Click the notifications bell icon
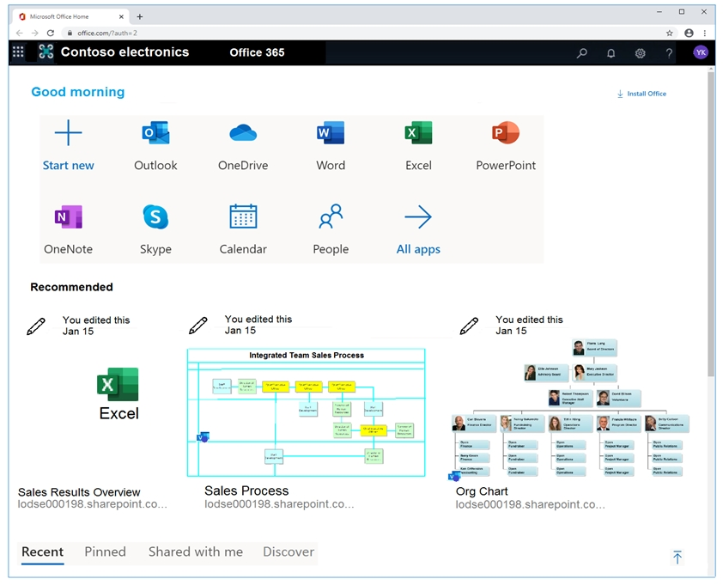723x585 pixels. (x=611, y=53)
